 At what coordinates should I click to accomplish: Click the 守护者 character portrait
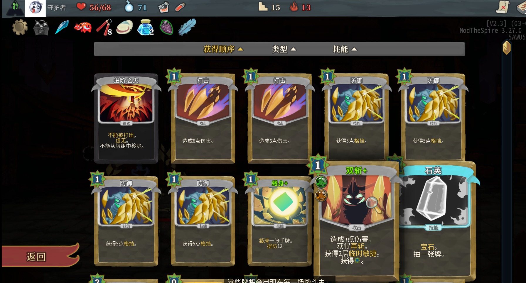(35, 8)
